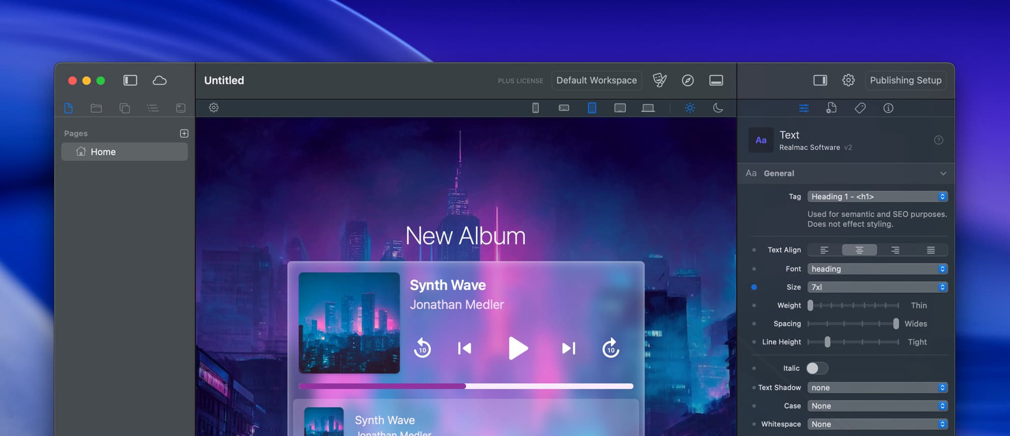Image resolution: width=1010 pixels, height=436 pixels.
Task: Click the Weight slider track
Action: tap(853, 305)
